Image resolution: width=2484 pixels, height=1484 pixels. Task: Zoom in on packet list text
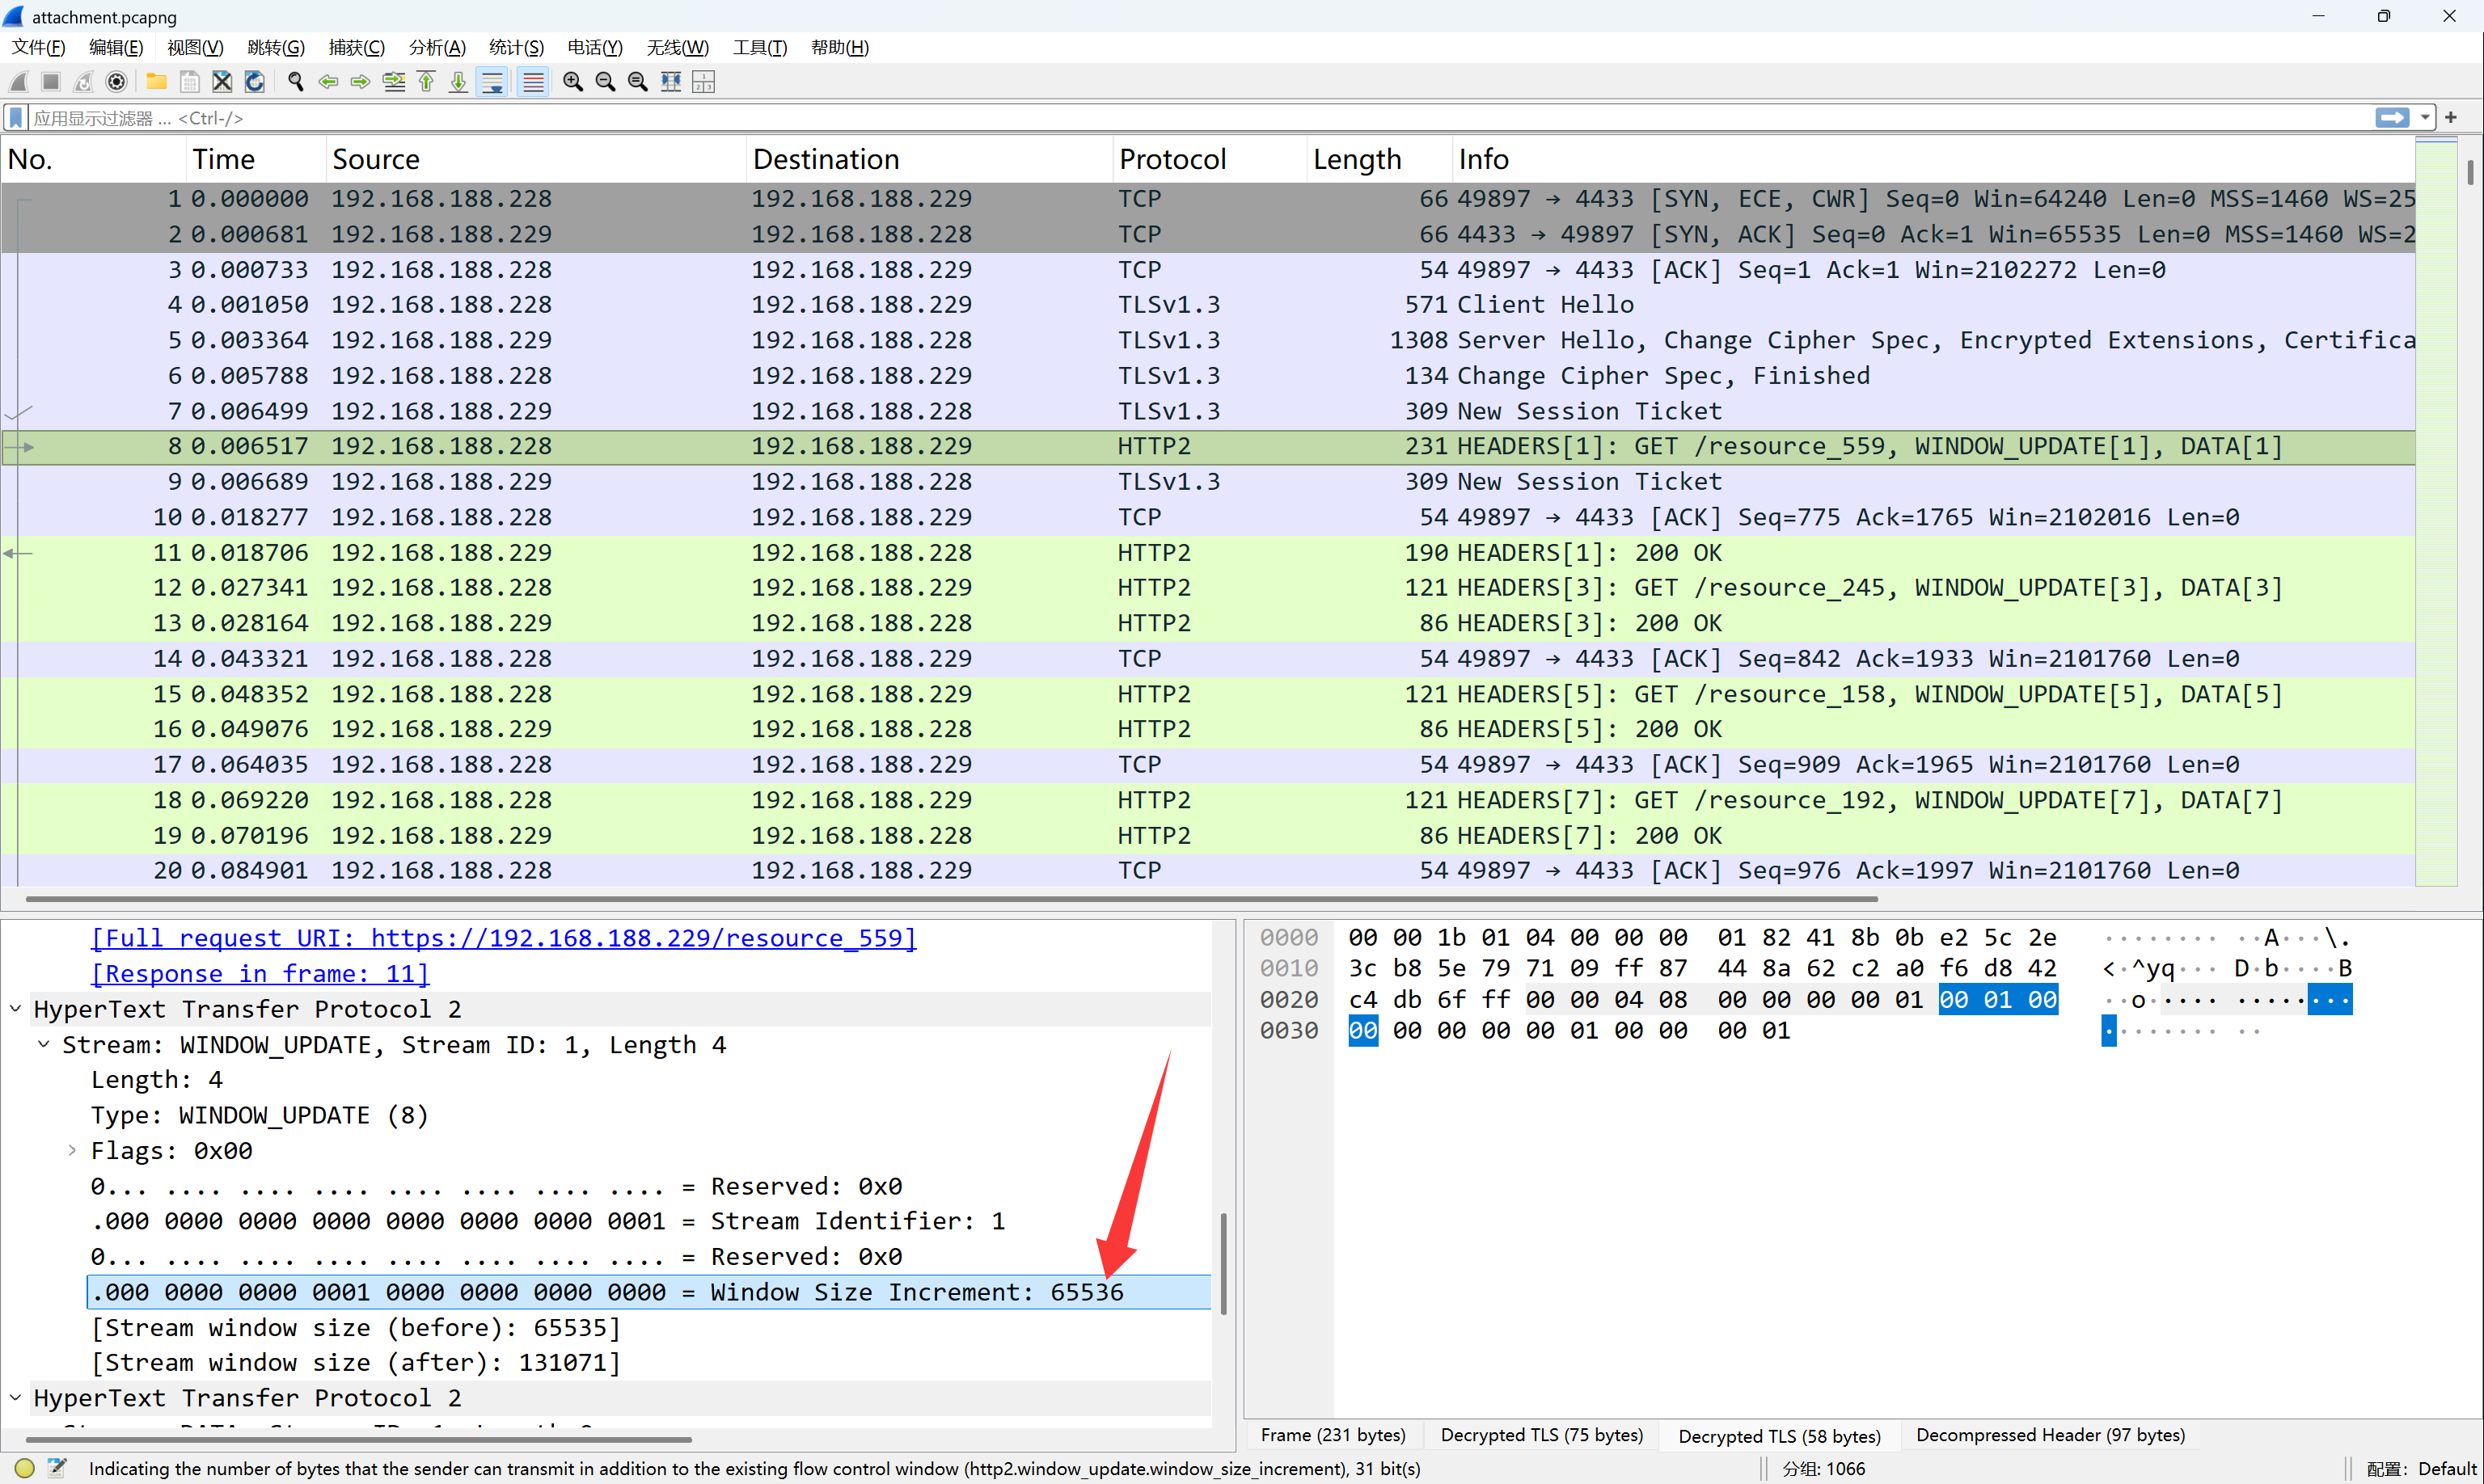pos(572,82)
